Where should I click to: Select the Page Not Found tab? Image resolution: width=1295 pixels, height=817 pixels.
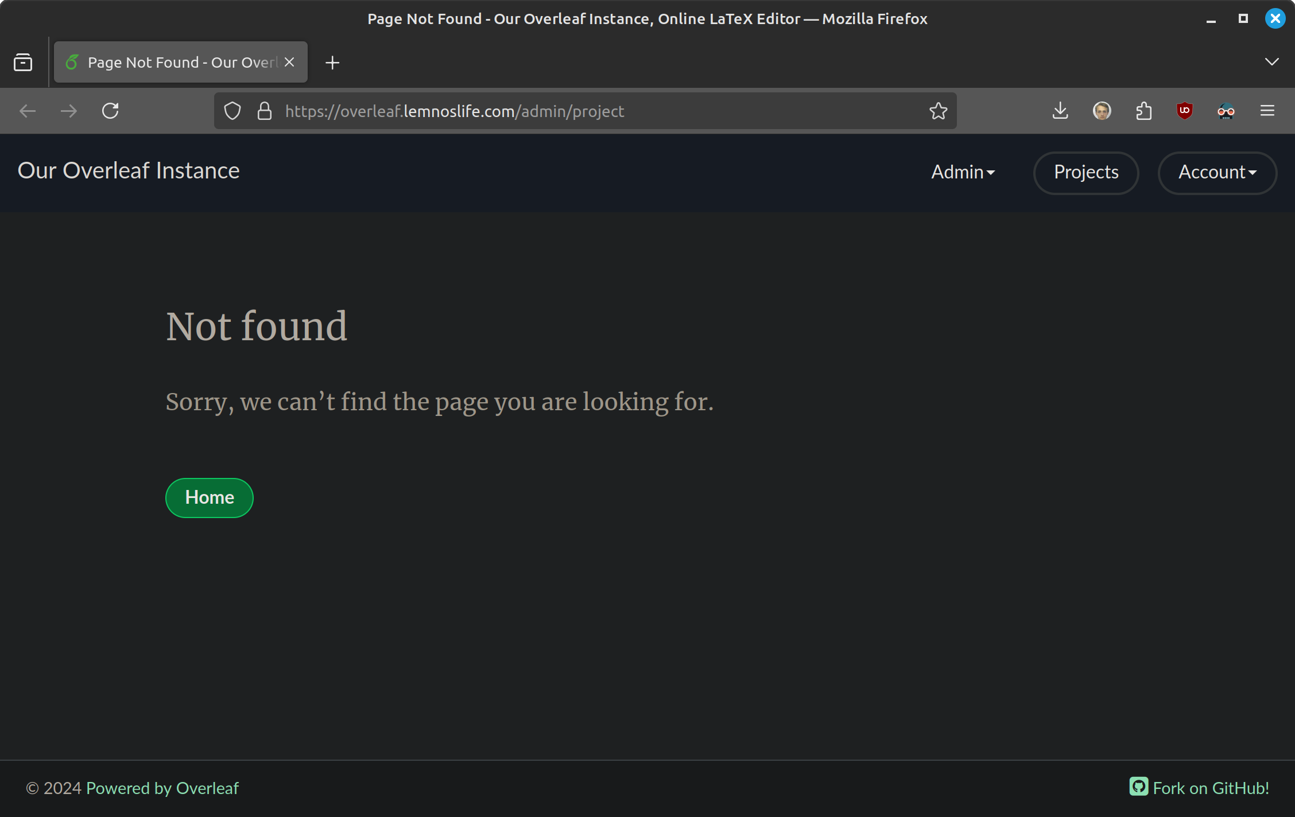[x=172, y=62]
